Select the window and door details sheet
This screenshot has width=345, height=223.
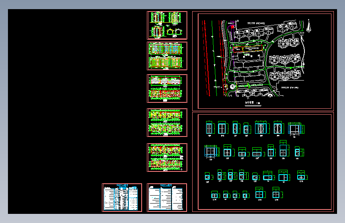(x=263, y=162)
